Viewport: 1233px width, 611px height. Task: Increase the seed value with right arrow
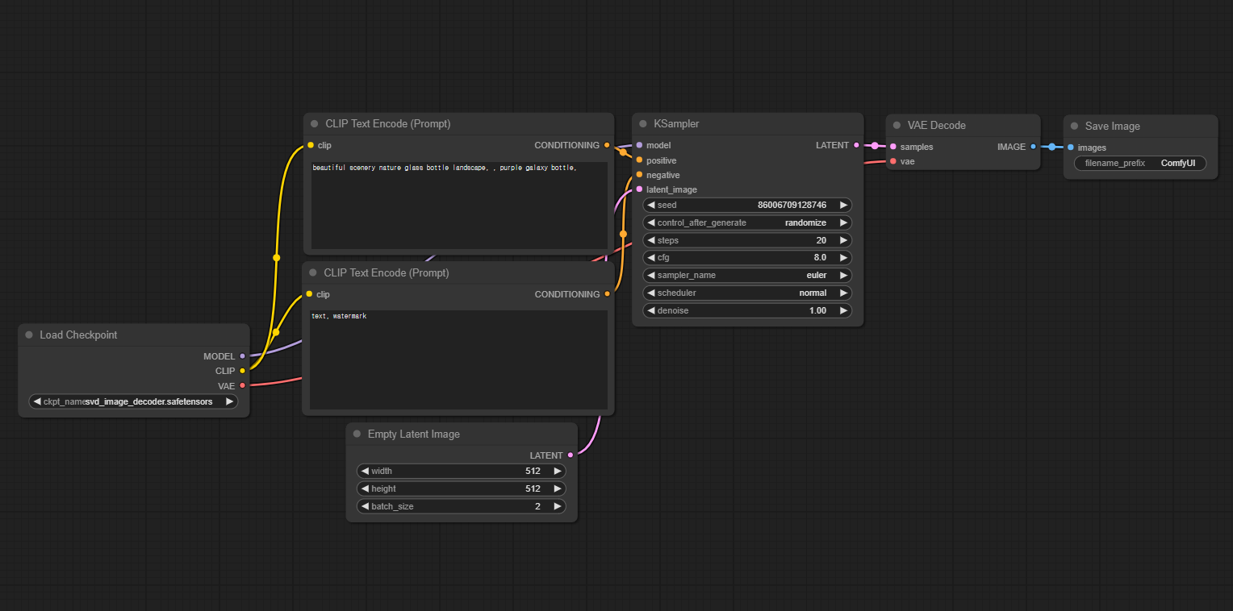pos(843,205)
